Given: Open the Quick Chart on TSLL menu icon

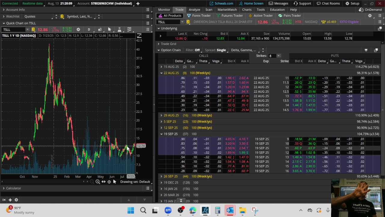Looking at the screenshot, I should click(148, 23).
